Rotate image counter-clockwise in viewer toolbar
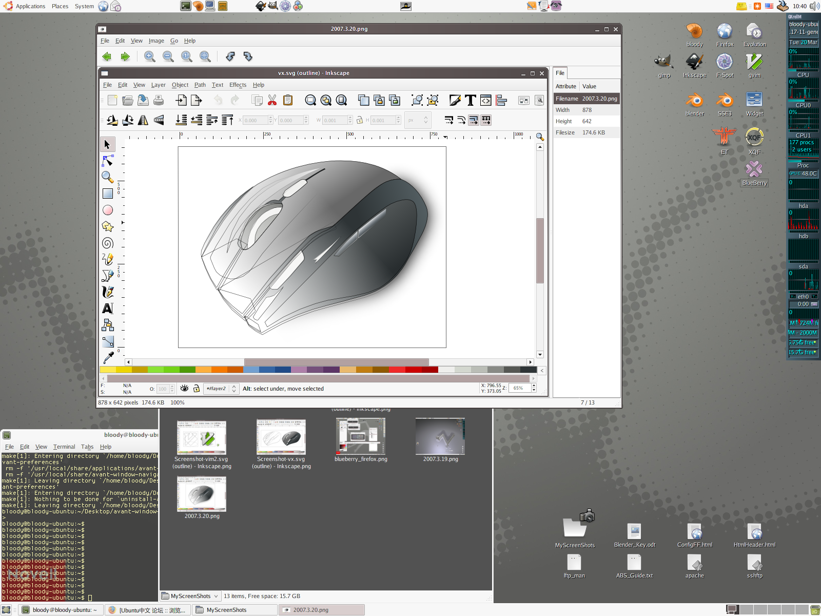This screenshot has height=616, width=821. (x=230, y=56)
